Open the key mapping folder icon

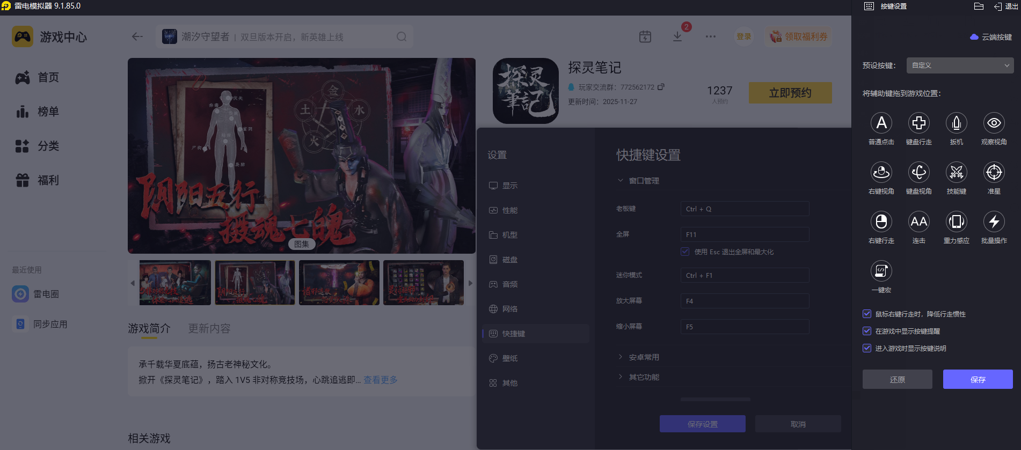tap(979, 6)
